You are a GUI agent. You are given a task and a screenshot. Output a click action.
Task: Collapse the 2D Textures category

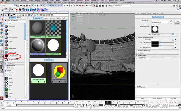(x=6, y=68)
